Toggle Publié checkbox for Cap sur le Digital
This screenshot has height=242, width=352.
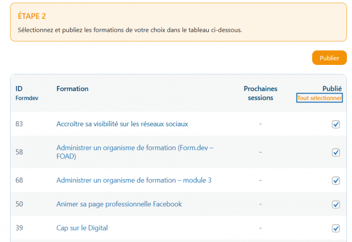coord(336,228)
